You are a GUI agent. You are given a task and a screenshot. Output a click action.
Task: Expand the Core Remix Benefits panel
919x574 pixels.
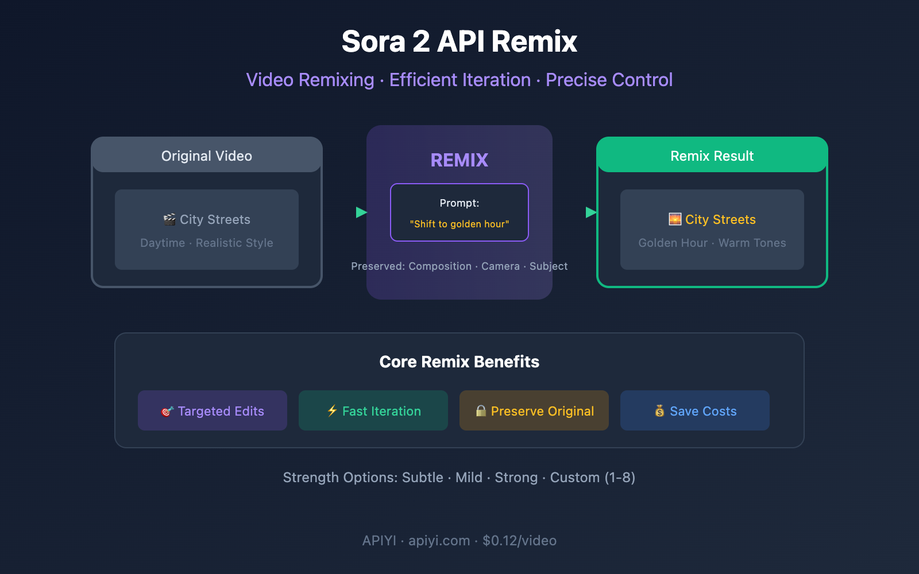point(459,362)
